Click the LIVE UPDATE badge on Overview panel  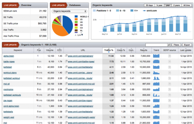(x=11, y=5)
